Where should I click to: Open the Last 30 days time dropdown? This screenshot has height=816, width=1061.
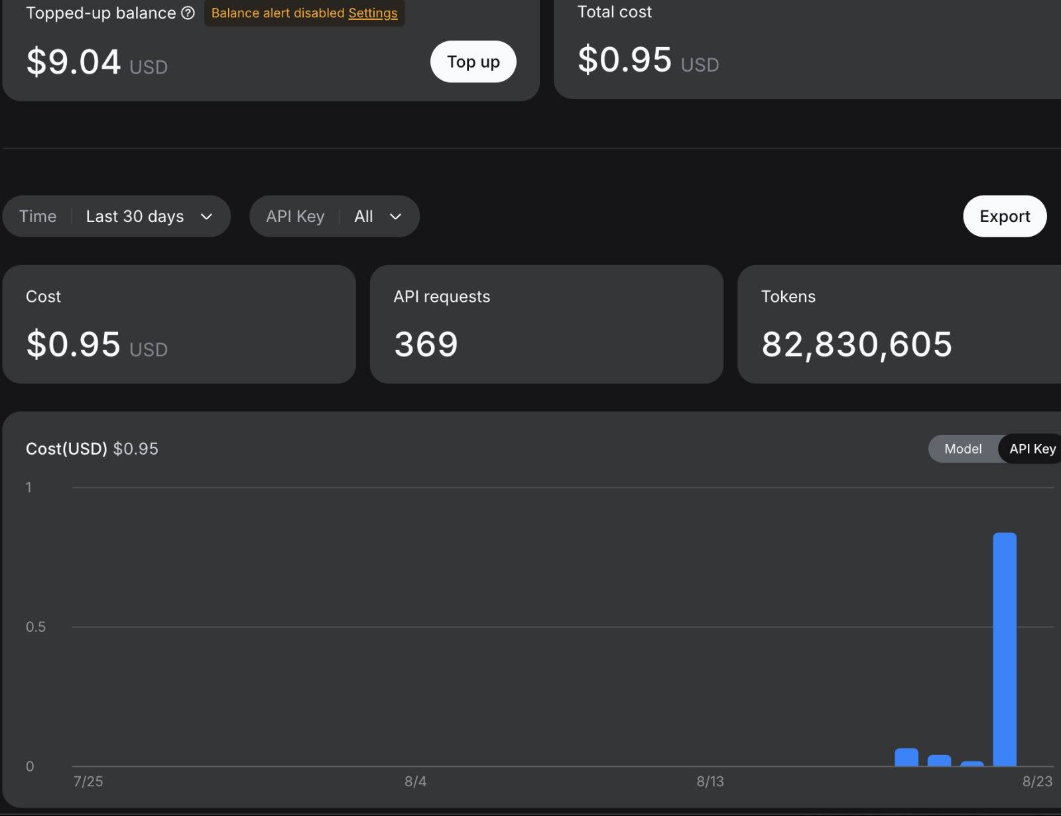click(117, 216)
